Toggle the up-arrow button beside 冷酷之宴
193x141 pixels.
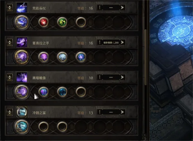pyautogui.click(x=10, y=112)
